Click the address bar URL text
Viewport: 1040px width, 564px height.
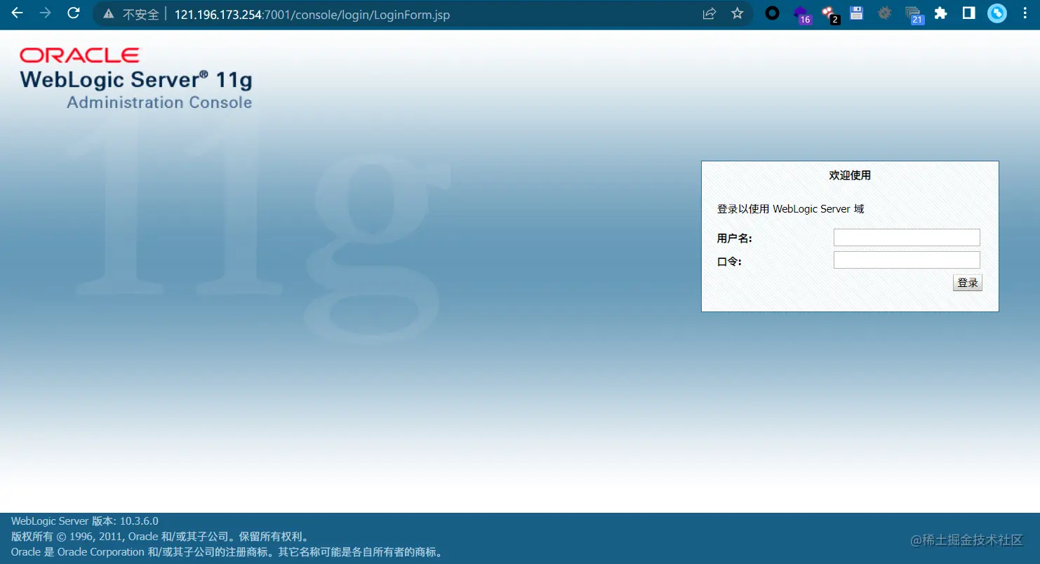click(312, 15)
